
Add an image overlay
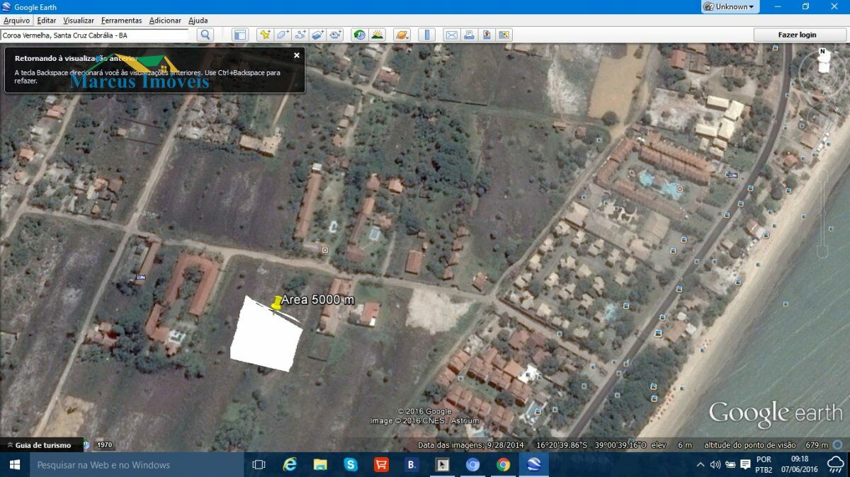coord(318,35)
